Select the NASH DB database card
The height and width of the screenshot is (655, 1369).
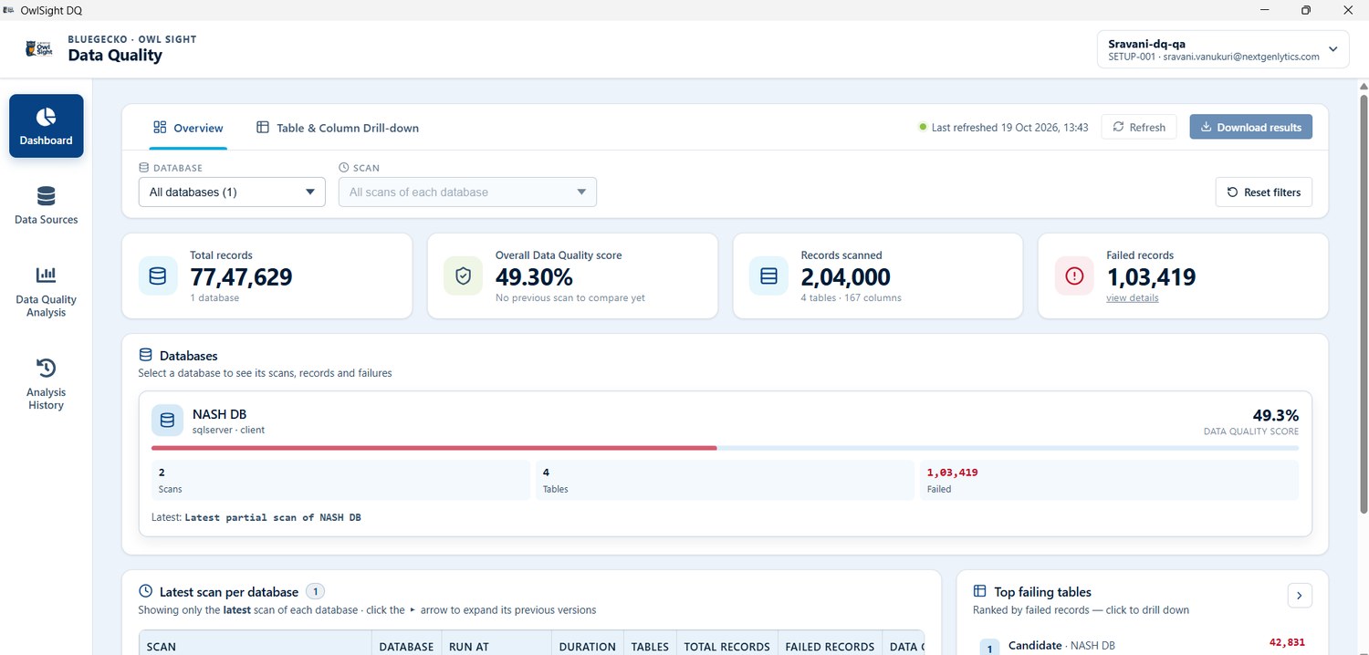725,463
